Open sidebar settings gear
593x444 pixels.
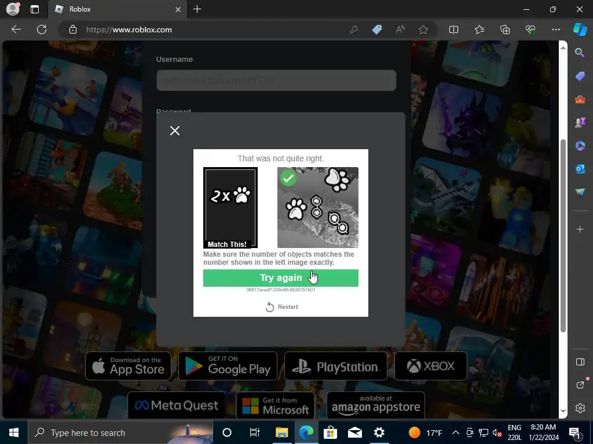pyautogui.click(x=580, y=408)
